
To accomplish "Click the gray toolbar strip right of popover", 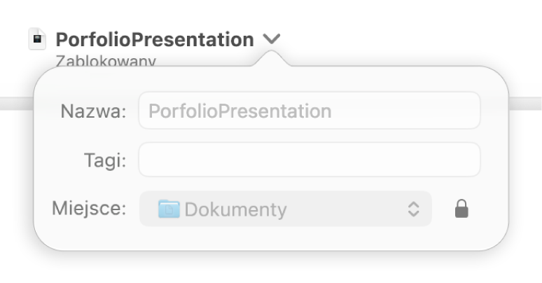I will (x=525, y=104).
